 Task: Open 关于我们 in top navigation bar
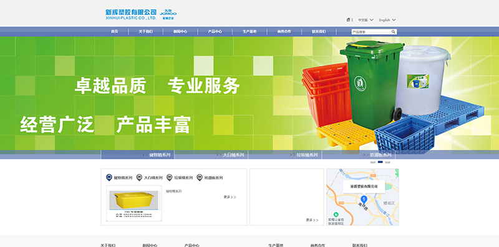pos(146,32)
